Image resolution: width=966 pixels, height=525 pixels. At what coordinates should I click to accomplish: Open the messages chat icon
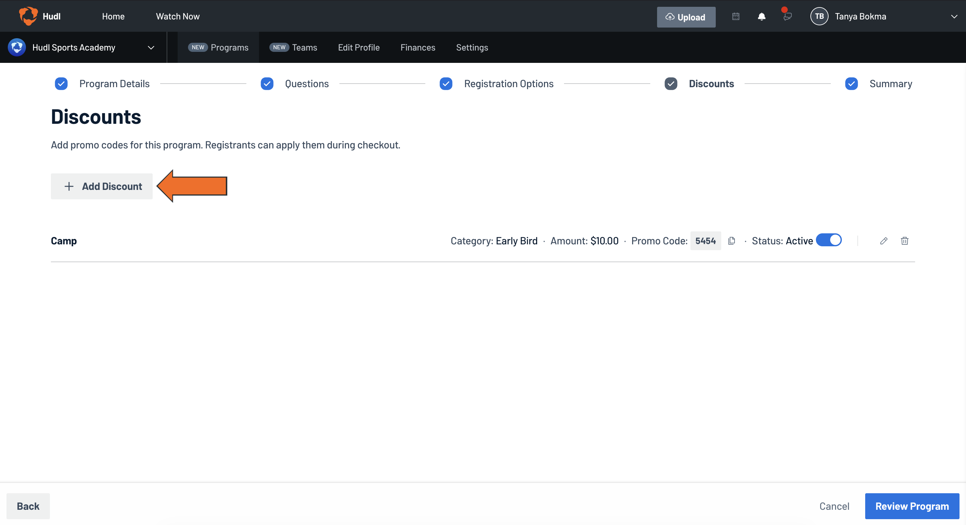point(787,17)
